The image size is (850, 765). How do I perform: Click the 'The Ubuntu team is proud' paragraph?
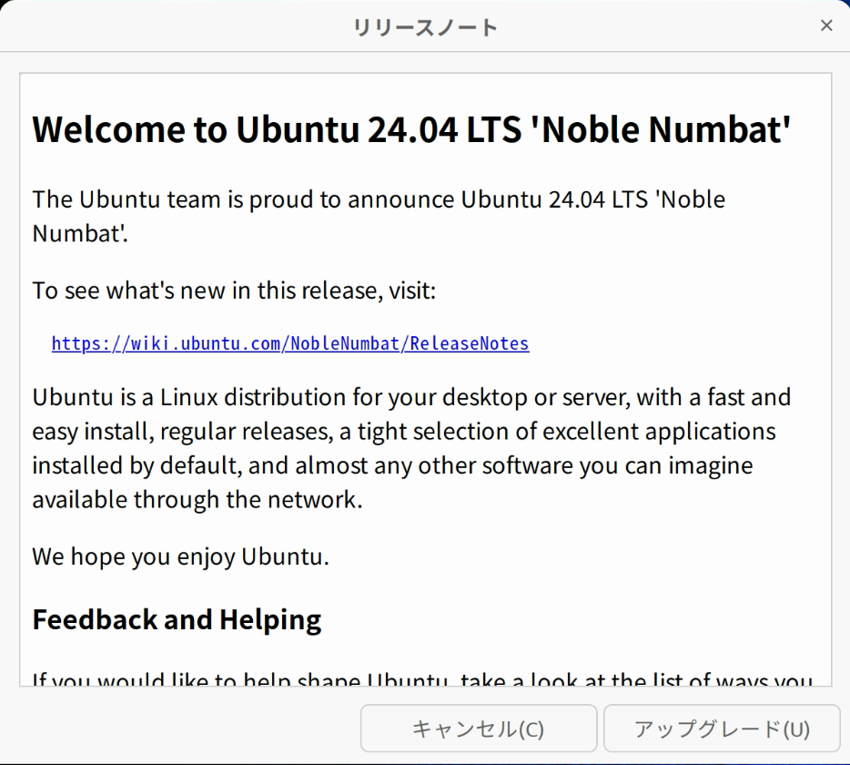(x=379, y=217)
